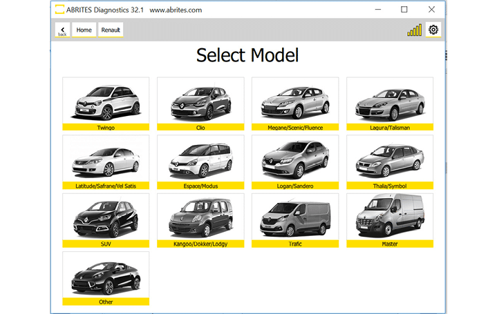Pick the Laguna/Talisman model

click(390, 104)
